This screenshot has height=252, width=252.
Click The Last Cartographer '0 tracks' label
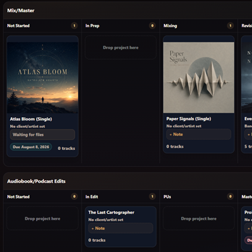click(97, 240)
